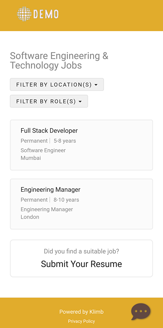163x328 pixels.
Task: Select the London job listing card
Action: tap(81, 204)
